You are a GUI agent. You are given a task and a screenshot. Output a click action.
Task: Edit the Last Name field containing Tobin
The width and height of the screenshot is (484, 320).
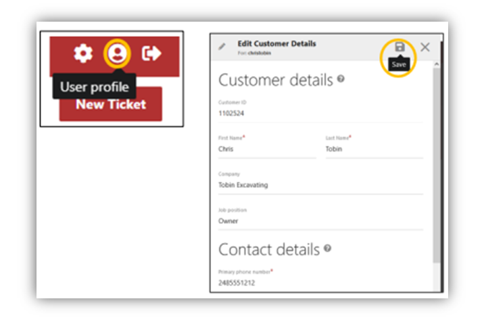click(x=374, y=149)
